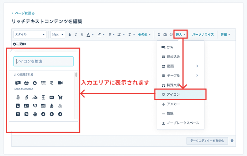Pick the address book icon

(x=18, y=106)
